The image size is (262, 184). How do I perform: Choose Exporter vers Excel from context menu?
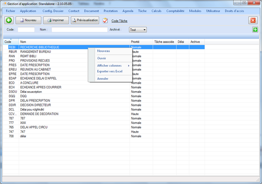[x=110, y=71]
